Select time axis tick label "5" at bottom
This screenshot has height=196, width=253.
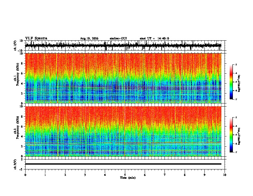(125, 175)
